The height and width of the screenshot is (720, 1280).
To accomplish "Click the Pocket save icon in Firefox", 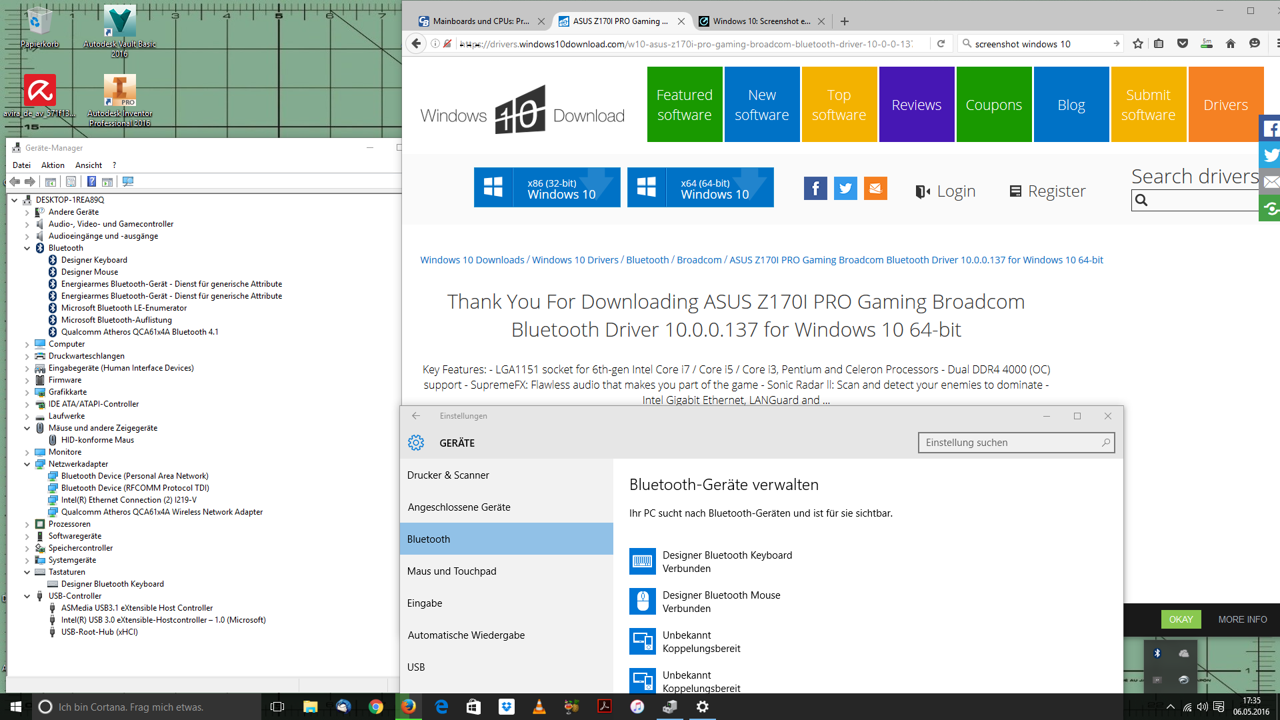I will [1183, 44].
